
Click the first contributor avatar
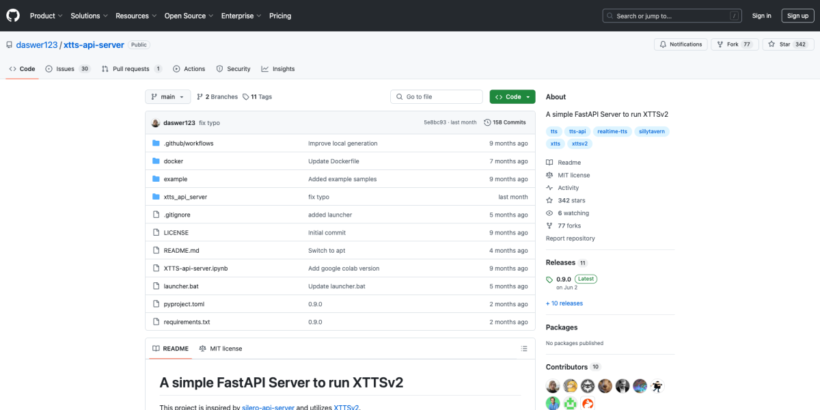[553, 386]
